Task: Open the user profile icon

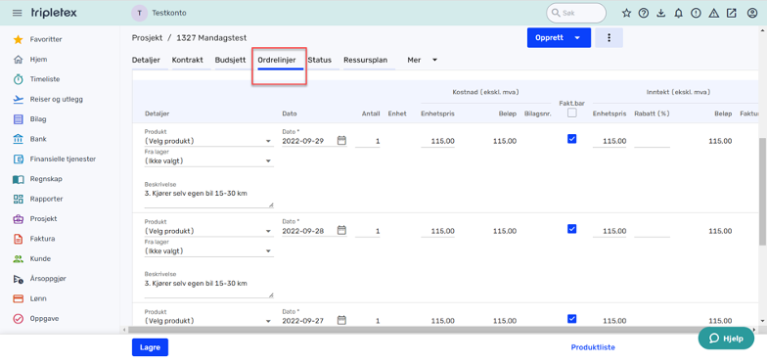Action: point(752,14)
